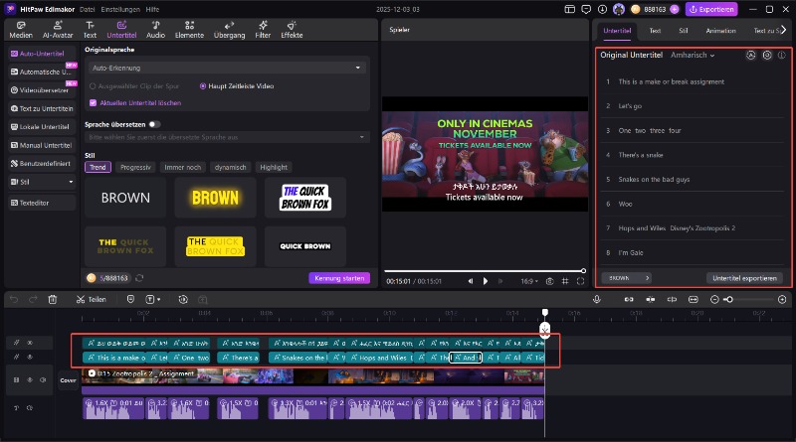This screenshot has height=442, width=796.
Task: Open the Effekte section
Action: [292, 30]
